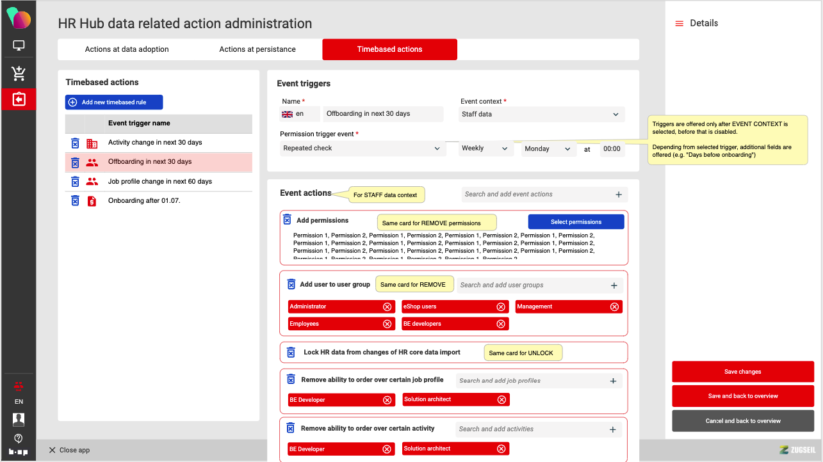Image resolution: width=823 pixels, height=462 pixels.
Task: Remove Administrator from user groups
Action: click(387, 307)
